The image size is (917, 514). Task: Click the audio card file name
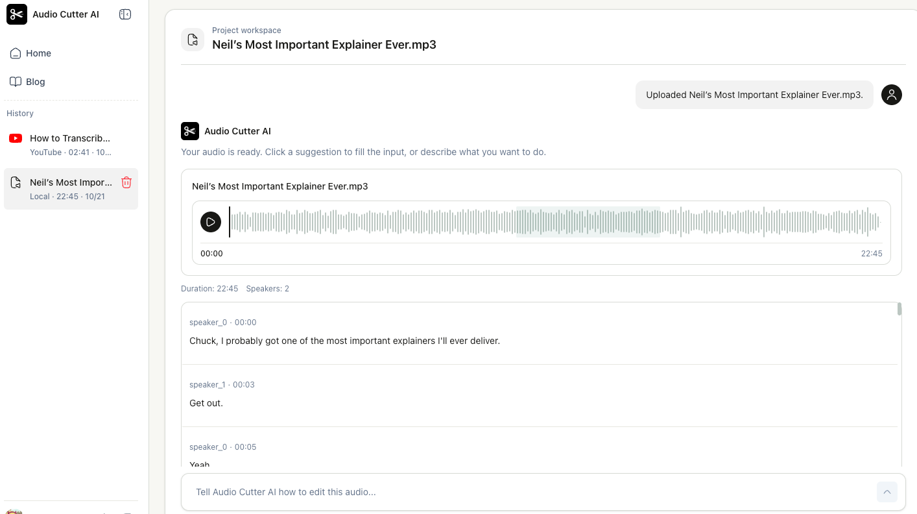click(280, 186)
